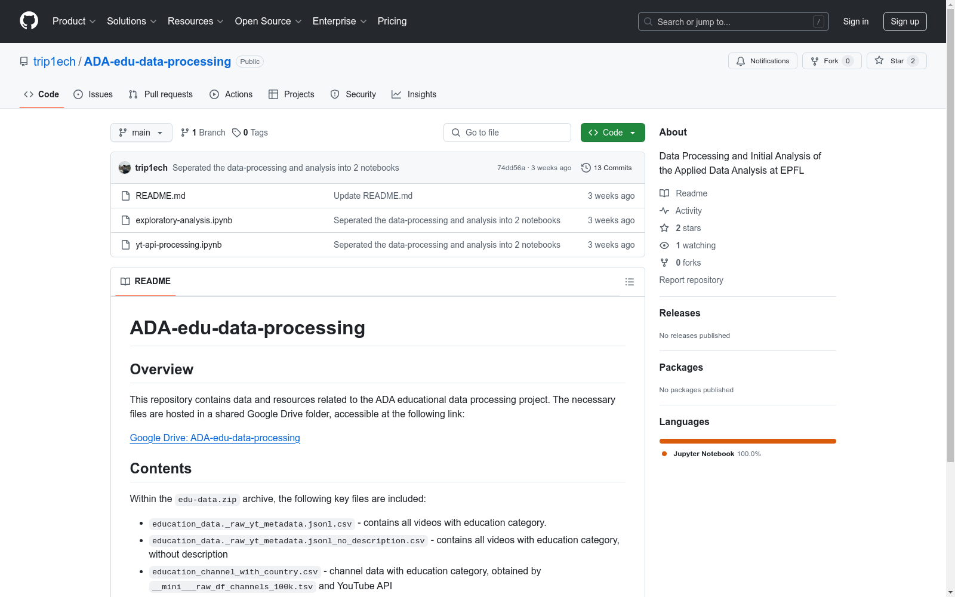This screenshot has width=955, height=597.
Task: Click the Report repository link
Action: click(x=691, y=280)
